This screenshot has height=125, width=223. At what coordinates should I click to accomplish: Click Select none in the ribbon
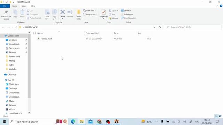click(127, 14)
